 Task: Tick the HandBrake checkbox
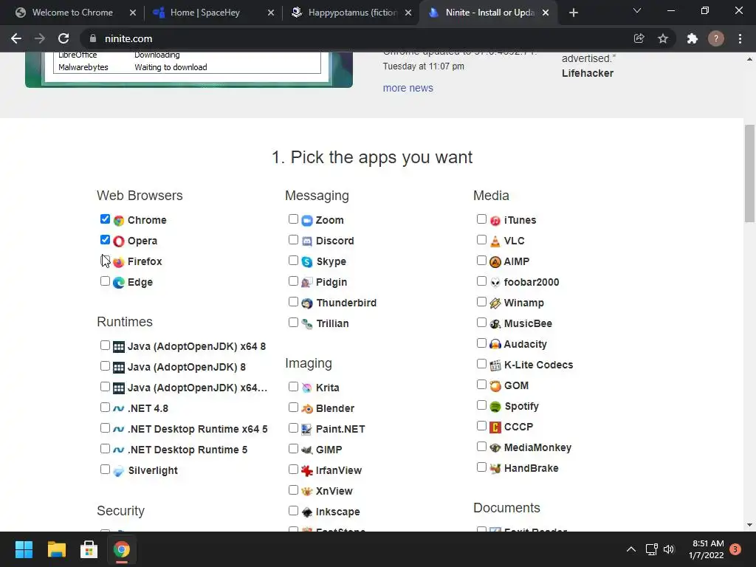coord(481,467)
